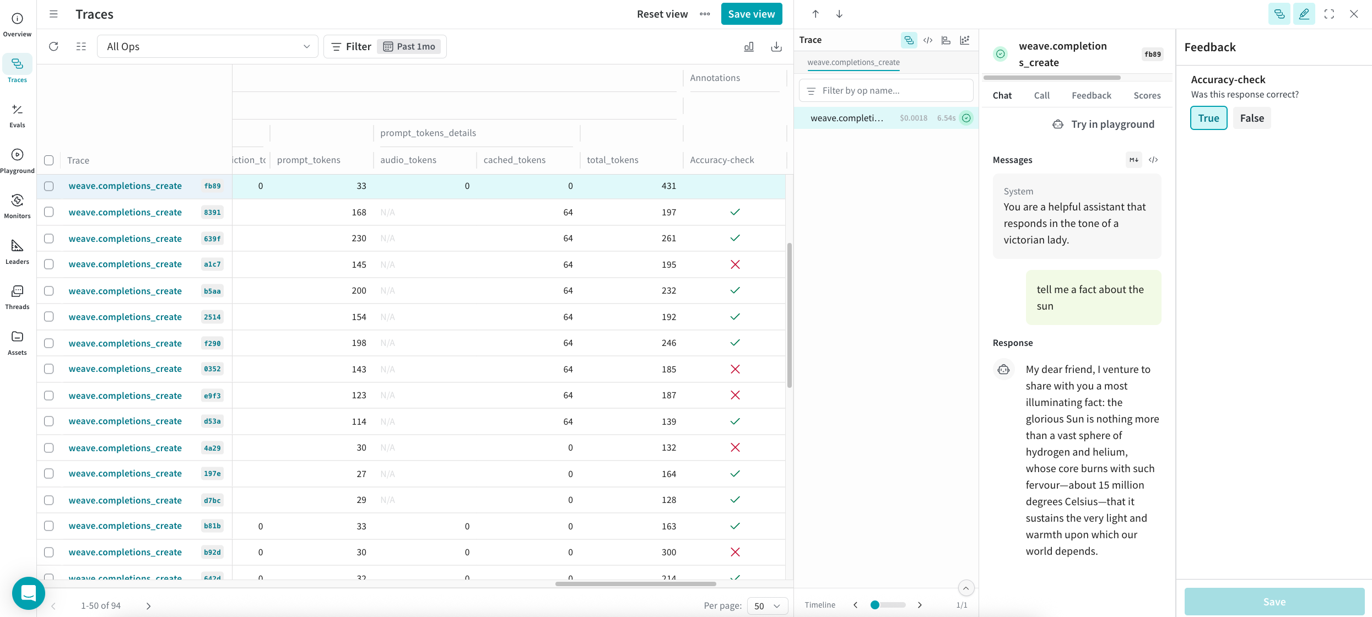Move the timeline slider handle
The width and height of the screenshot is (1372, 617).
click(x=874, y=605)
